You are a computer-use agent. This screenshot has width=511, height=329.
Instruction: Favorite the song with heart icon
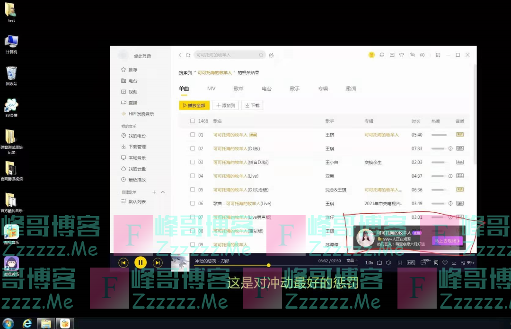[445, 262]
